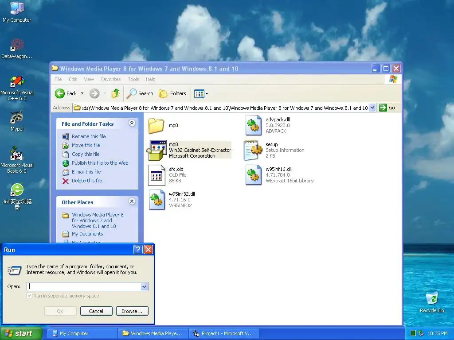Open the Views toolbar button
The image size is (454, 340).
[201, 93]
